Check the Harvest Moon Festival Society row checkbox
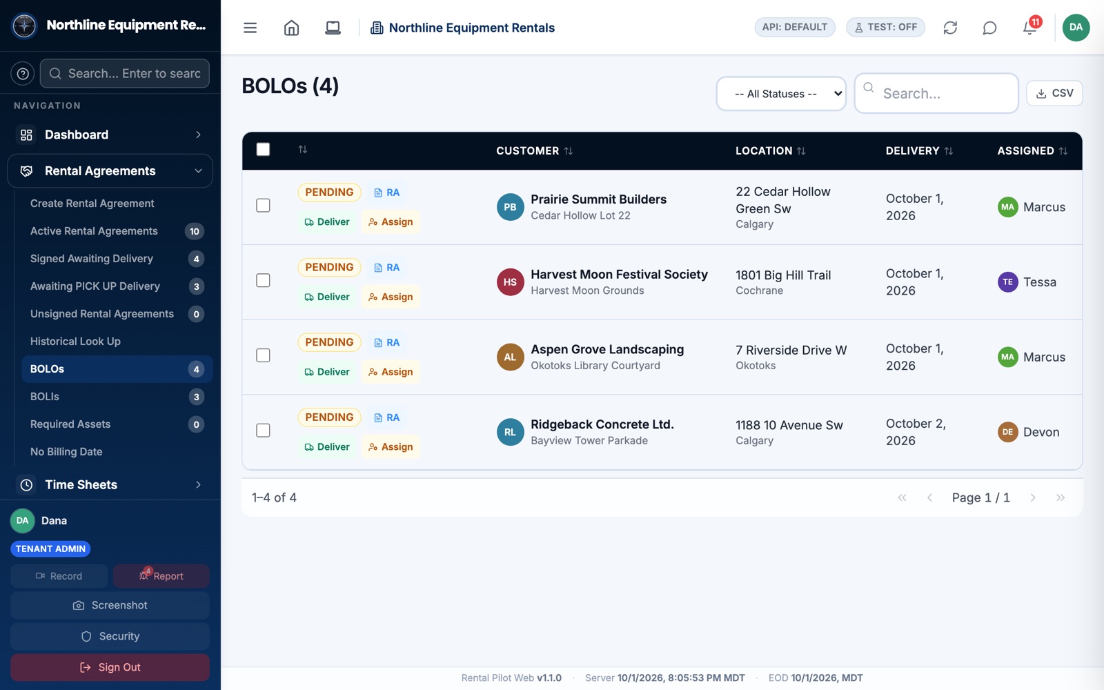The image size is (1104, 690). (x=263, y=281)
